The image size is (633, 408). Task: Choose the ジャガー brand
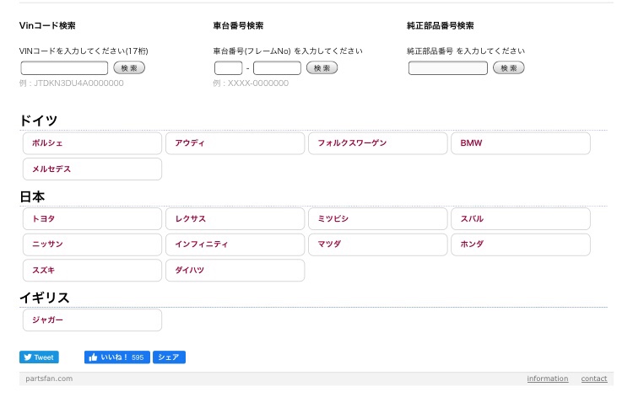93,320
